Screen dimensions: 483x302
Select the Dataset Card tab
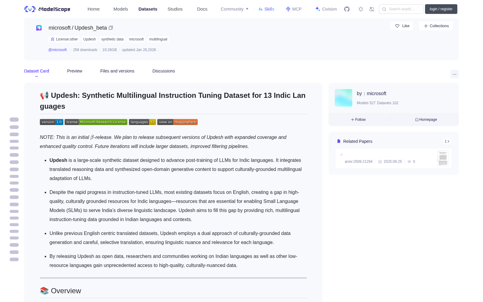(37, 71)
